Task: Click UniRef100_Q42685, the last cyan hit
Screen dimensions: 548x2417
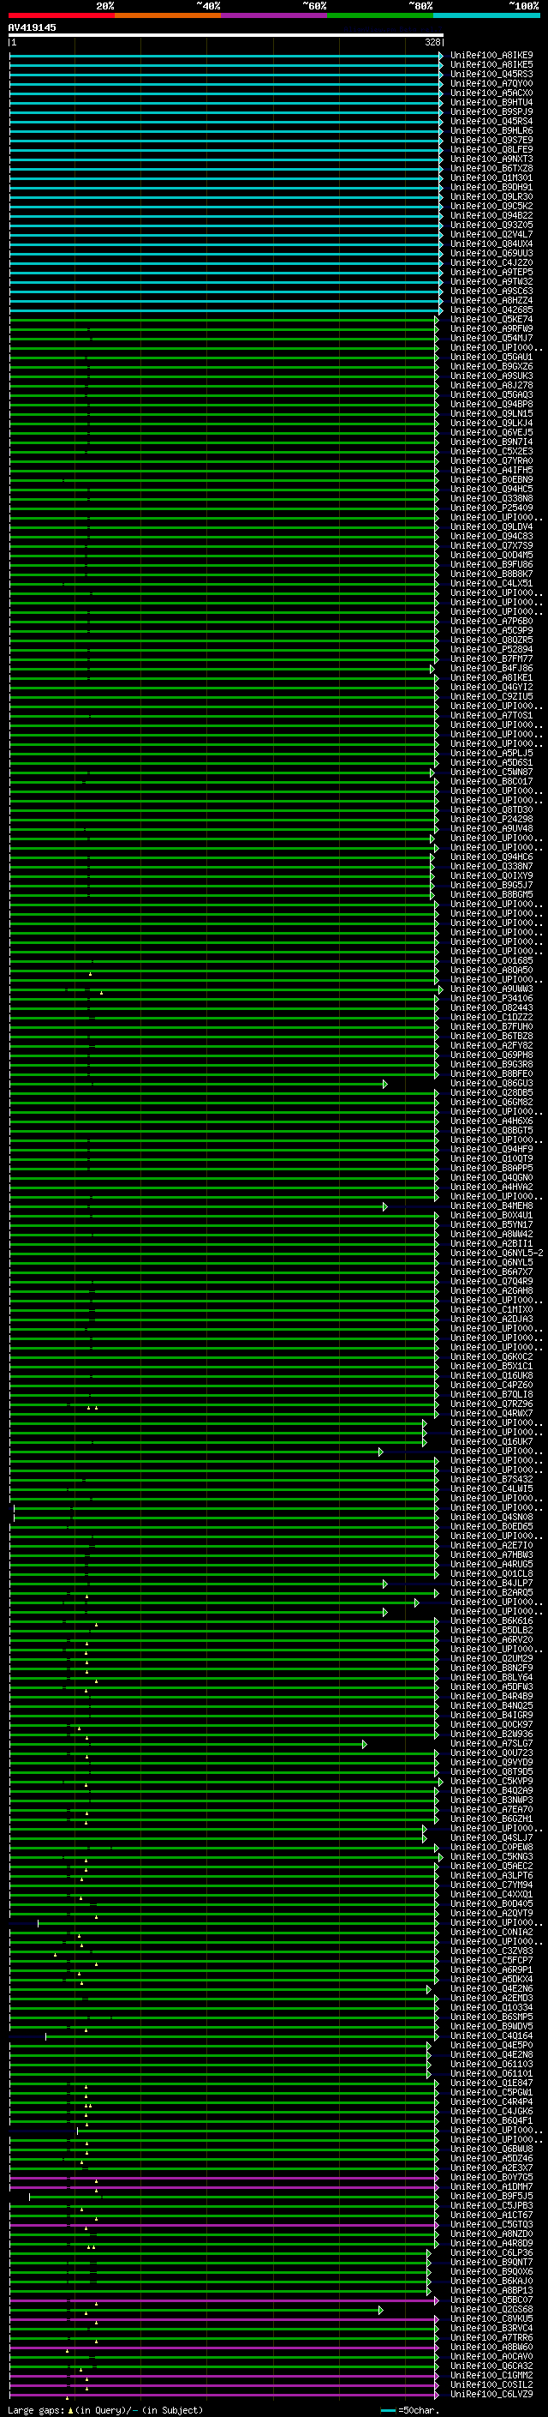Action: (x=491, y=310)
